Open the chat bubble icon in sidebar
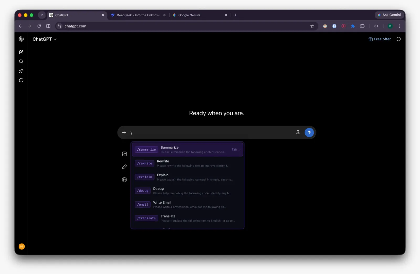 (21, 80)
